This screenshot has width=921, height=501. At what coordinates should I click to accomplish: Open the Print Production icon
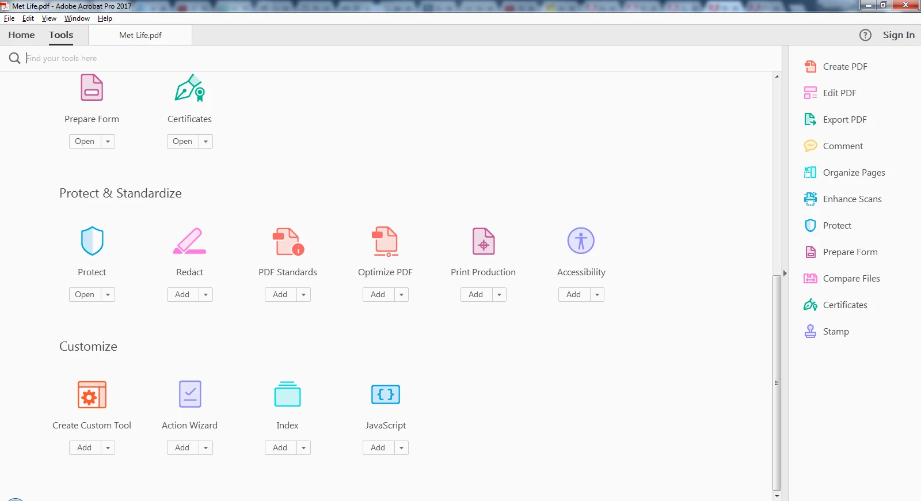click(484, 241)
